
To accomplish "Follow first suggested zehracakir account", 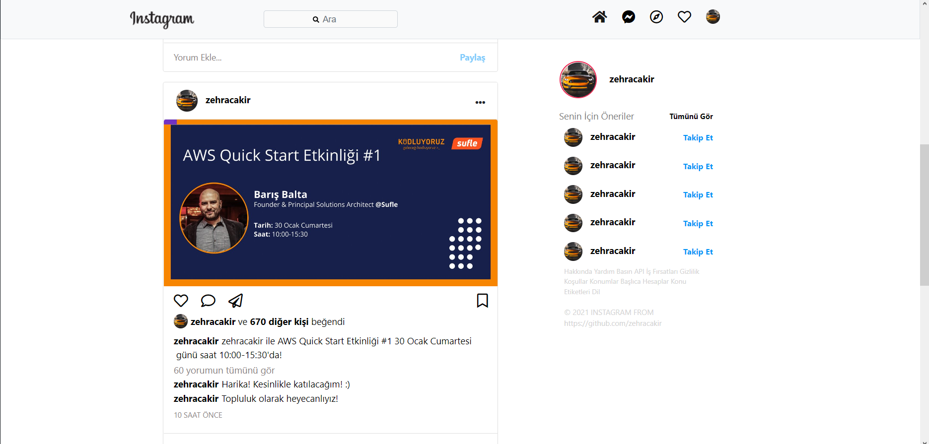I will tap(698, 138).
